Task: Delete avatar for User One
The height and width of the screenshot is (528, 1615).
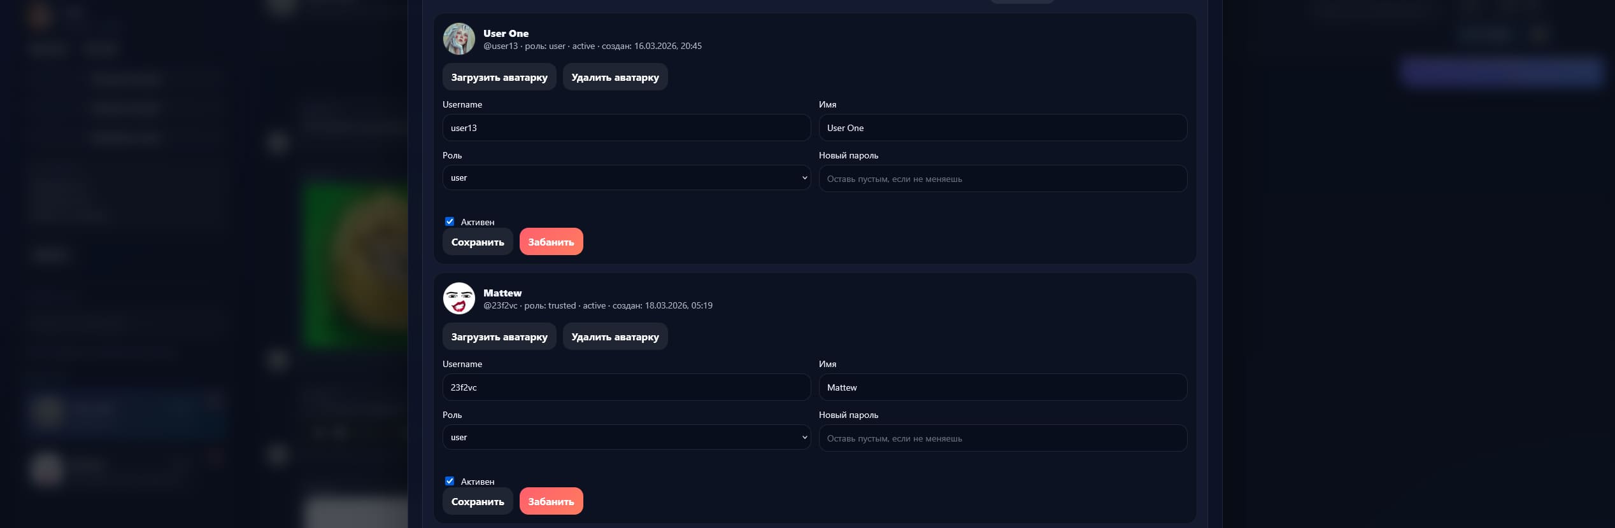Action: [x=615, y=77]
